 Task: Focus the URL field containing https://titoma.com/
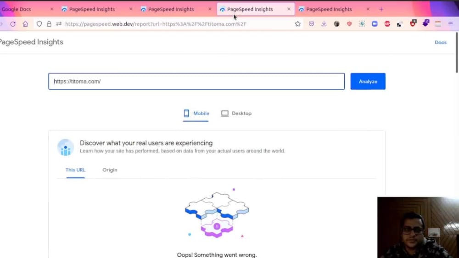point(196,81)
